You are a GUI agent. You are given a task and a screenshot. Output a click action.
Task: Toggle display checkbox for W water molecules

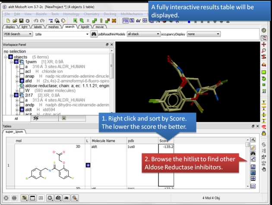(x=22, y=90)
